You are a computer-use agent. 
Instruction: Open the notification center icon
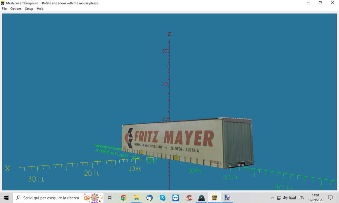click(x=330, y=198)
